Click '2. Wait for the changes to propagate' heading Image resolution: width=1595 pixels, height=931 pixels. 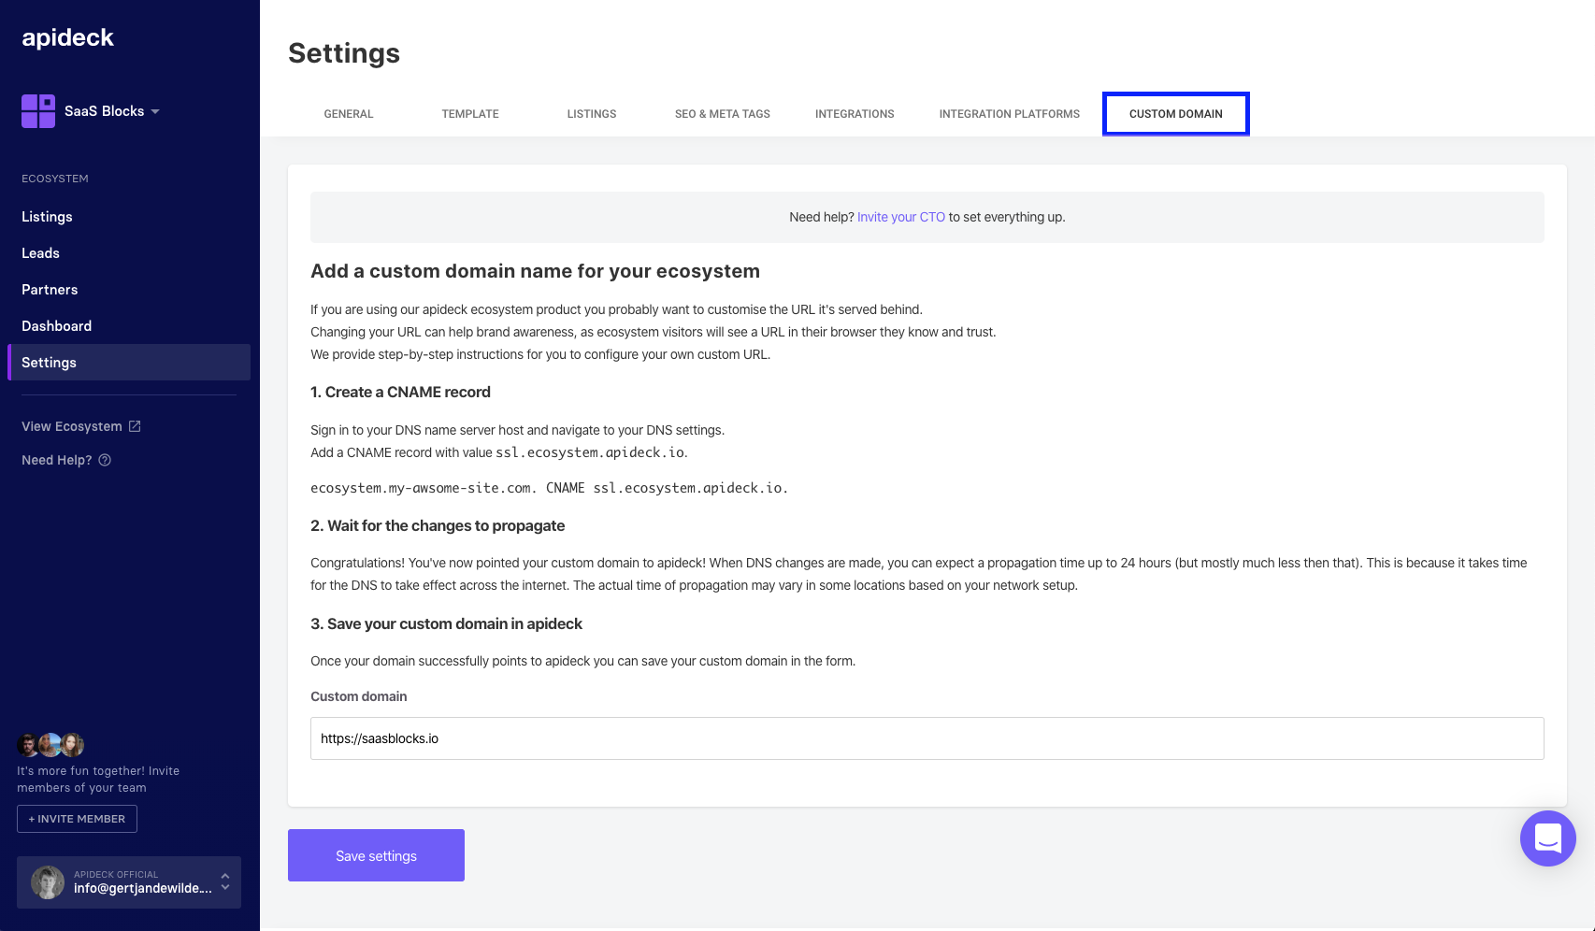(x=438, y=525)
